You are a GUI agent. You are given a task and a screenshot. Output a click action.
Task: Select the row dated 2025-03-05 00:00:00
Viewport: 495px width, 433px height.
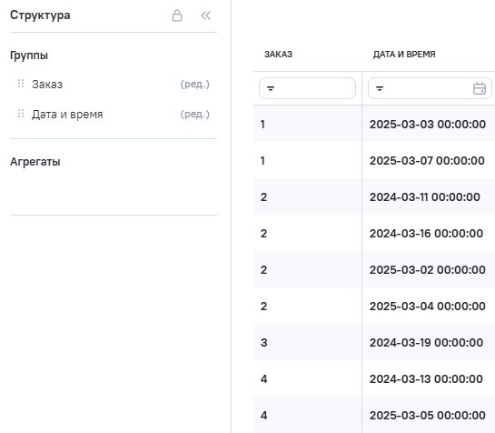(374, 415)
